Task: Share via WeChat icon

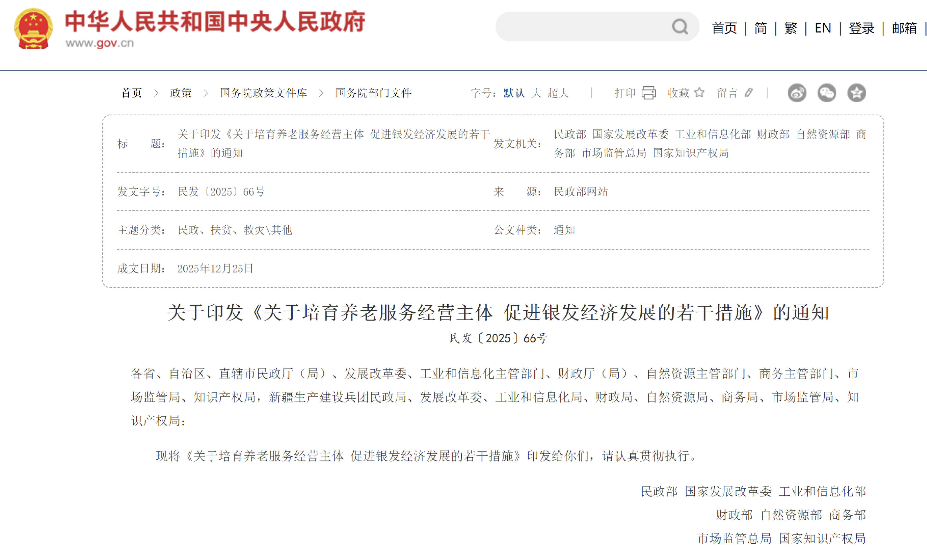Action: [x=827, y=93]
